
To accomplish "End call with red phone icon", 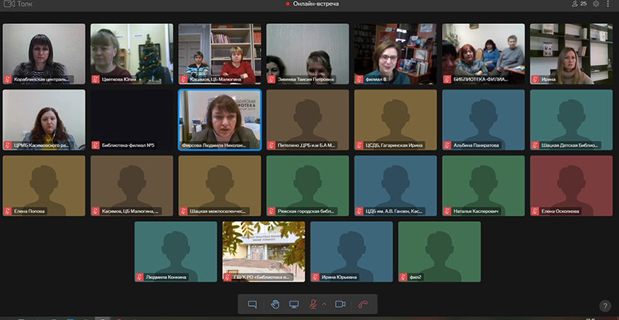I will click(362, 305).
